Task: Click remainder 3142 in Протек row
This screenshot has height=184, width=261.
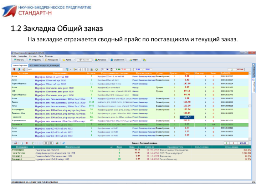Action: pos(91,102)
